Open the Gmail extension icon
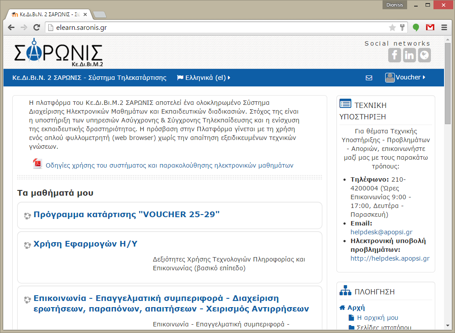The width and height of the screenshot is (455, 333). pyautogui.click(x=430, y=27)
